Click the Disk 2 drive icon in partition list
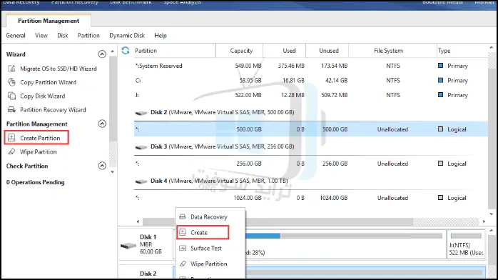The height and width of the screenshot is (280, 498). pos(141,113)
